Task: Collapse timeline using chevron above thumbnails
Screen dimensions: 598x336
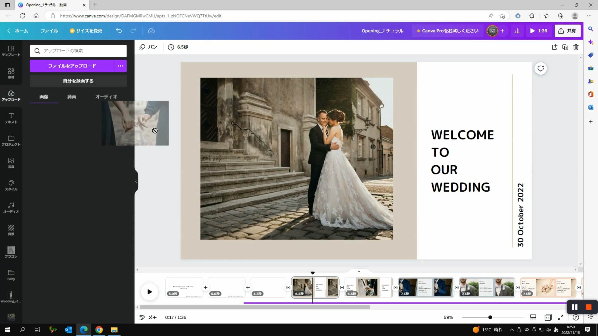Action: click(359, 271)
